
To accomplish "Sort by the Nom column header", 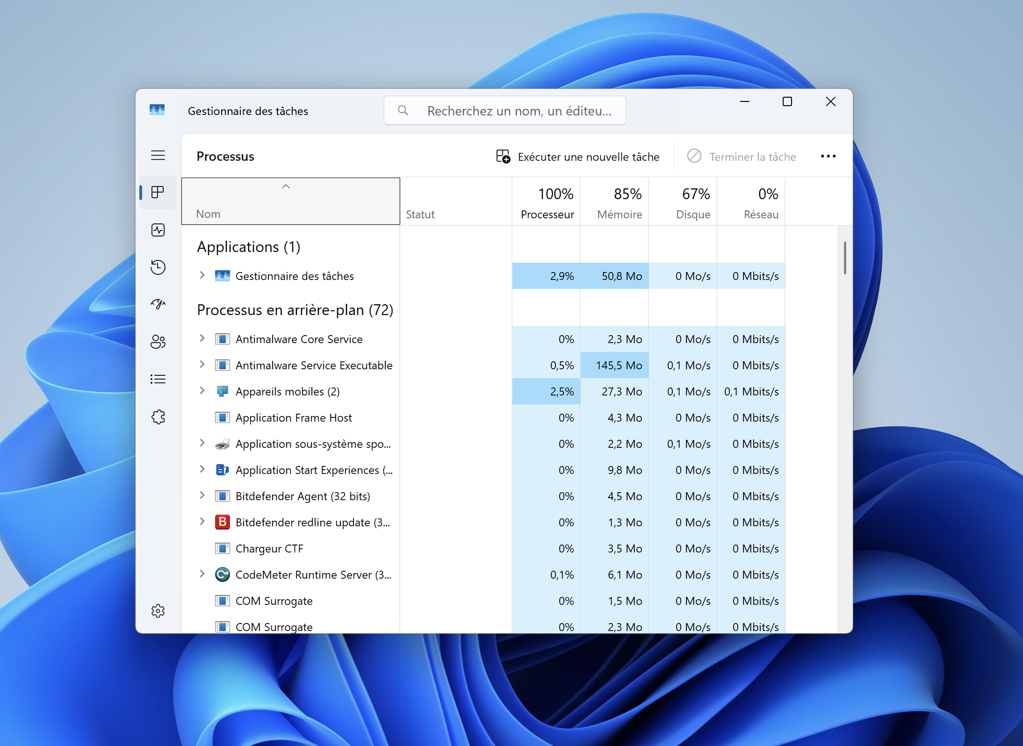I will pos(291,201).
